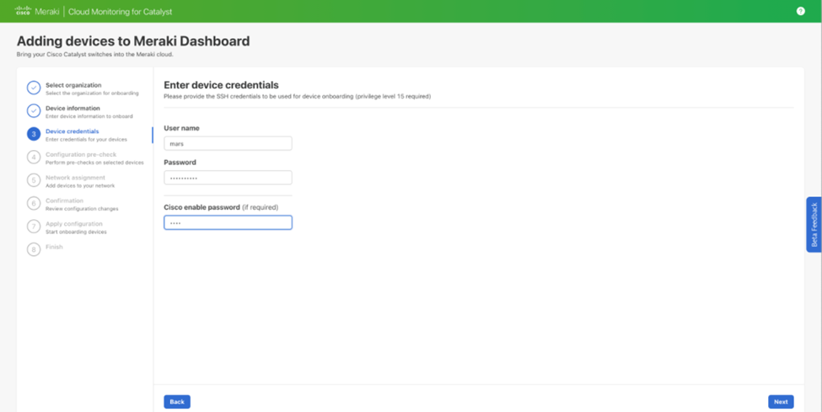The width and height of the screenshot is (822, 412).
Task: Go to the Device information step label
Action: 73,108
